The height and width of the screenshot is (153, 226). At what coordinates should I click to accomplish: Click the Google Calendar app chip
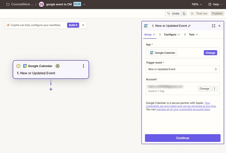[162, 53]
